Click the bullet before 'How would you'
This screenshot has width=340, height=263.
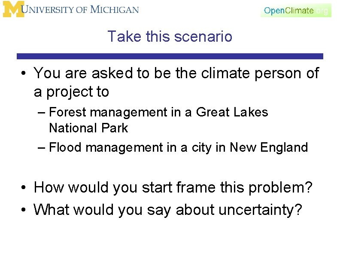(24, 187)
